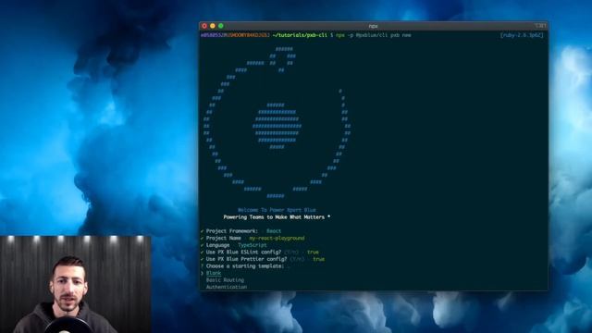This screenshot has width=592, height=333.
Task: Click the 'Choose a starting template' prompt line
Action: tap(242, 266)
